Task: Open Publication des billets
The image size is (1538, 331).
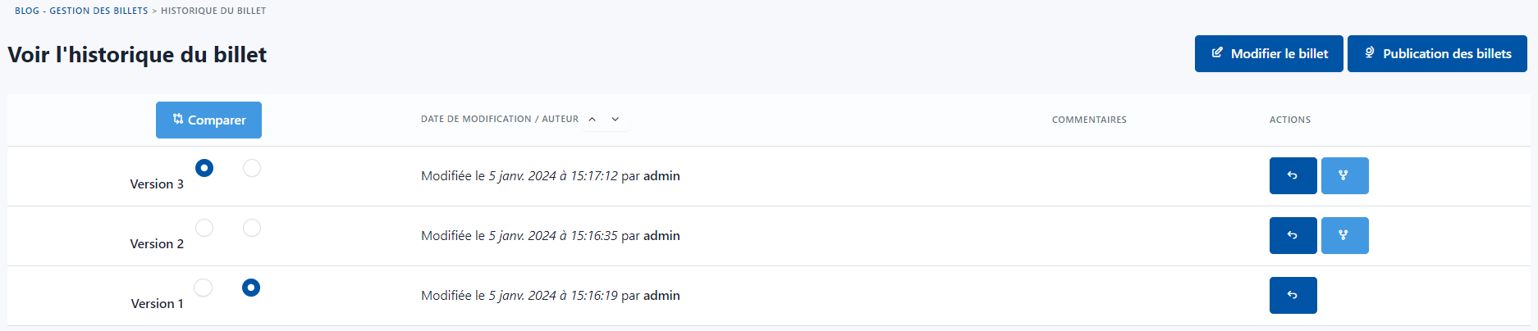Action: pyautogui.click(x=1437, y=53)
